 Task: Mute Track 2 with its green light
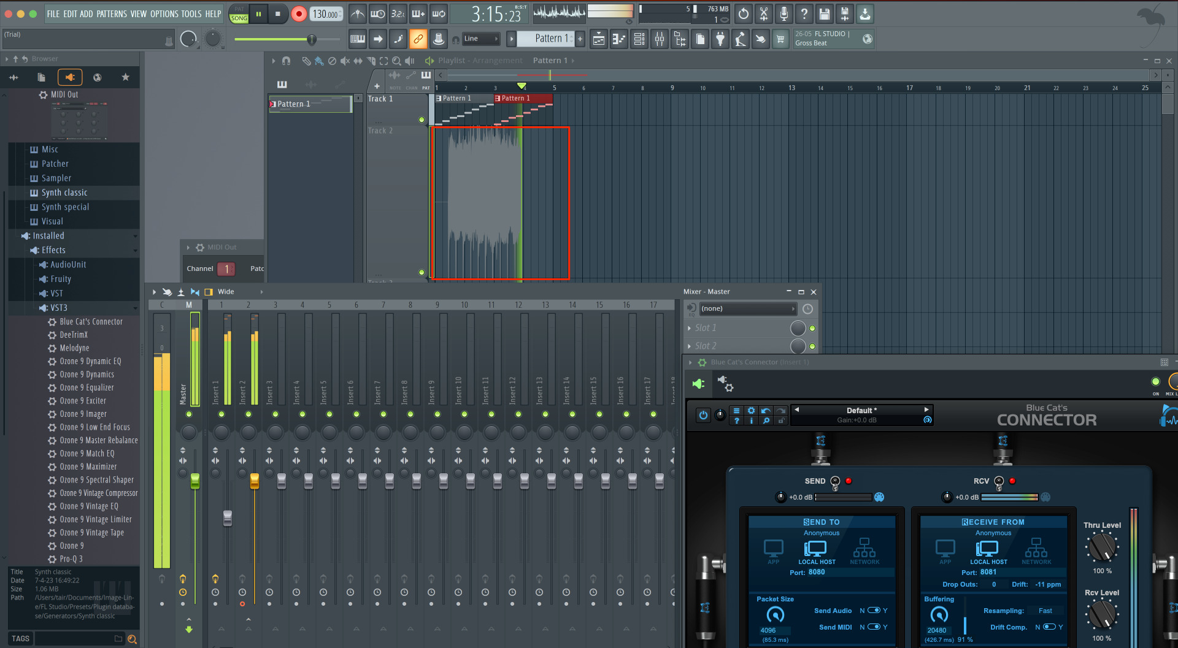coord(422,272)
